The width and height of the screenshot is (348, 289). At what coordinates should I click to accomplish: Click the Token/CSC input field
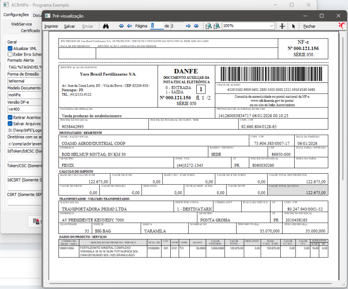coord(25,172)
